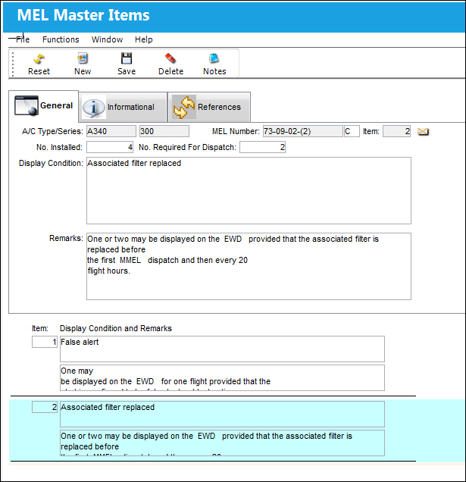Viewport: 466px width, 482px height.
Task: Create a new record with New icon
Action: [x=83, y=58]
